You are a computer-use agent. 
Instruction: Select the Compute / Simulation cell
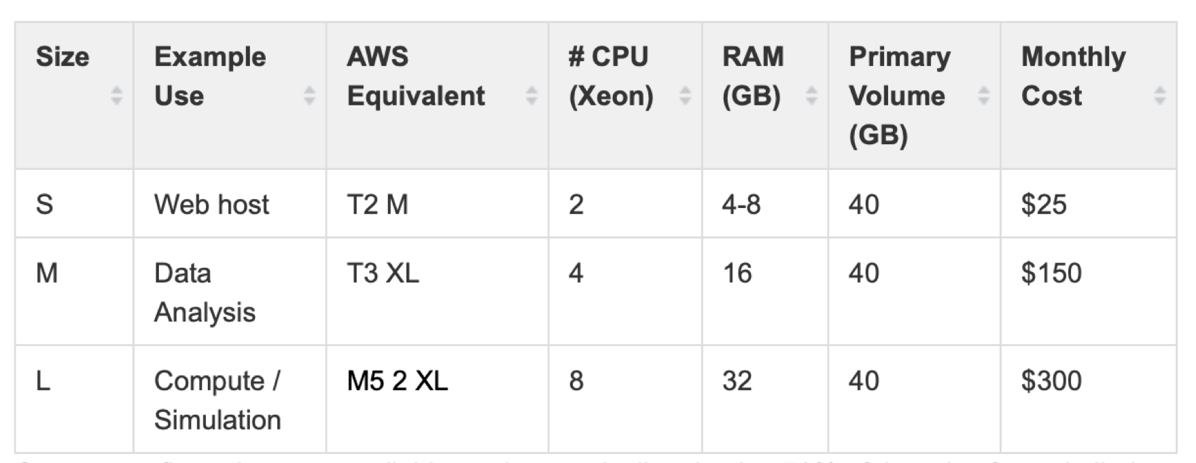coord(217,400)
